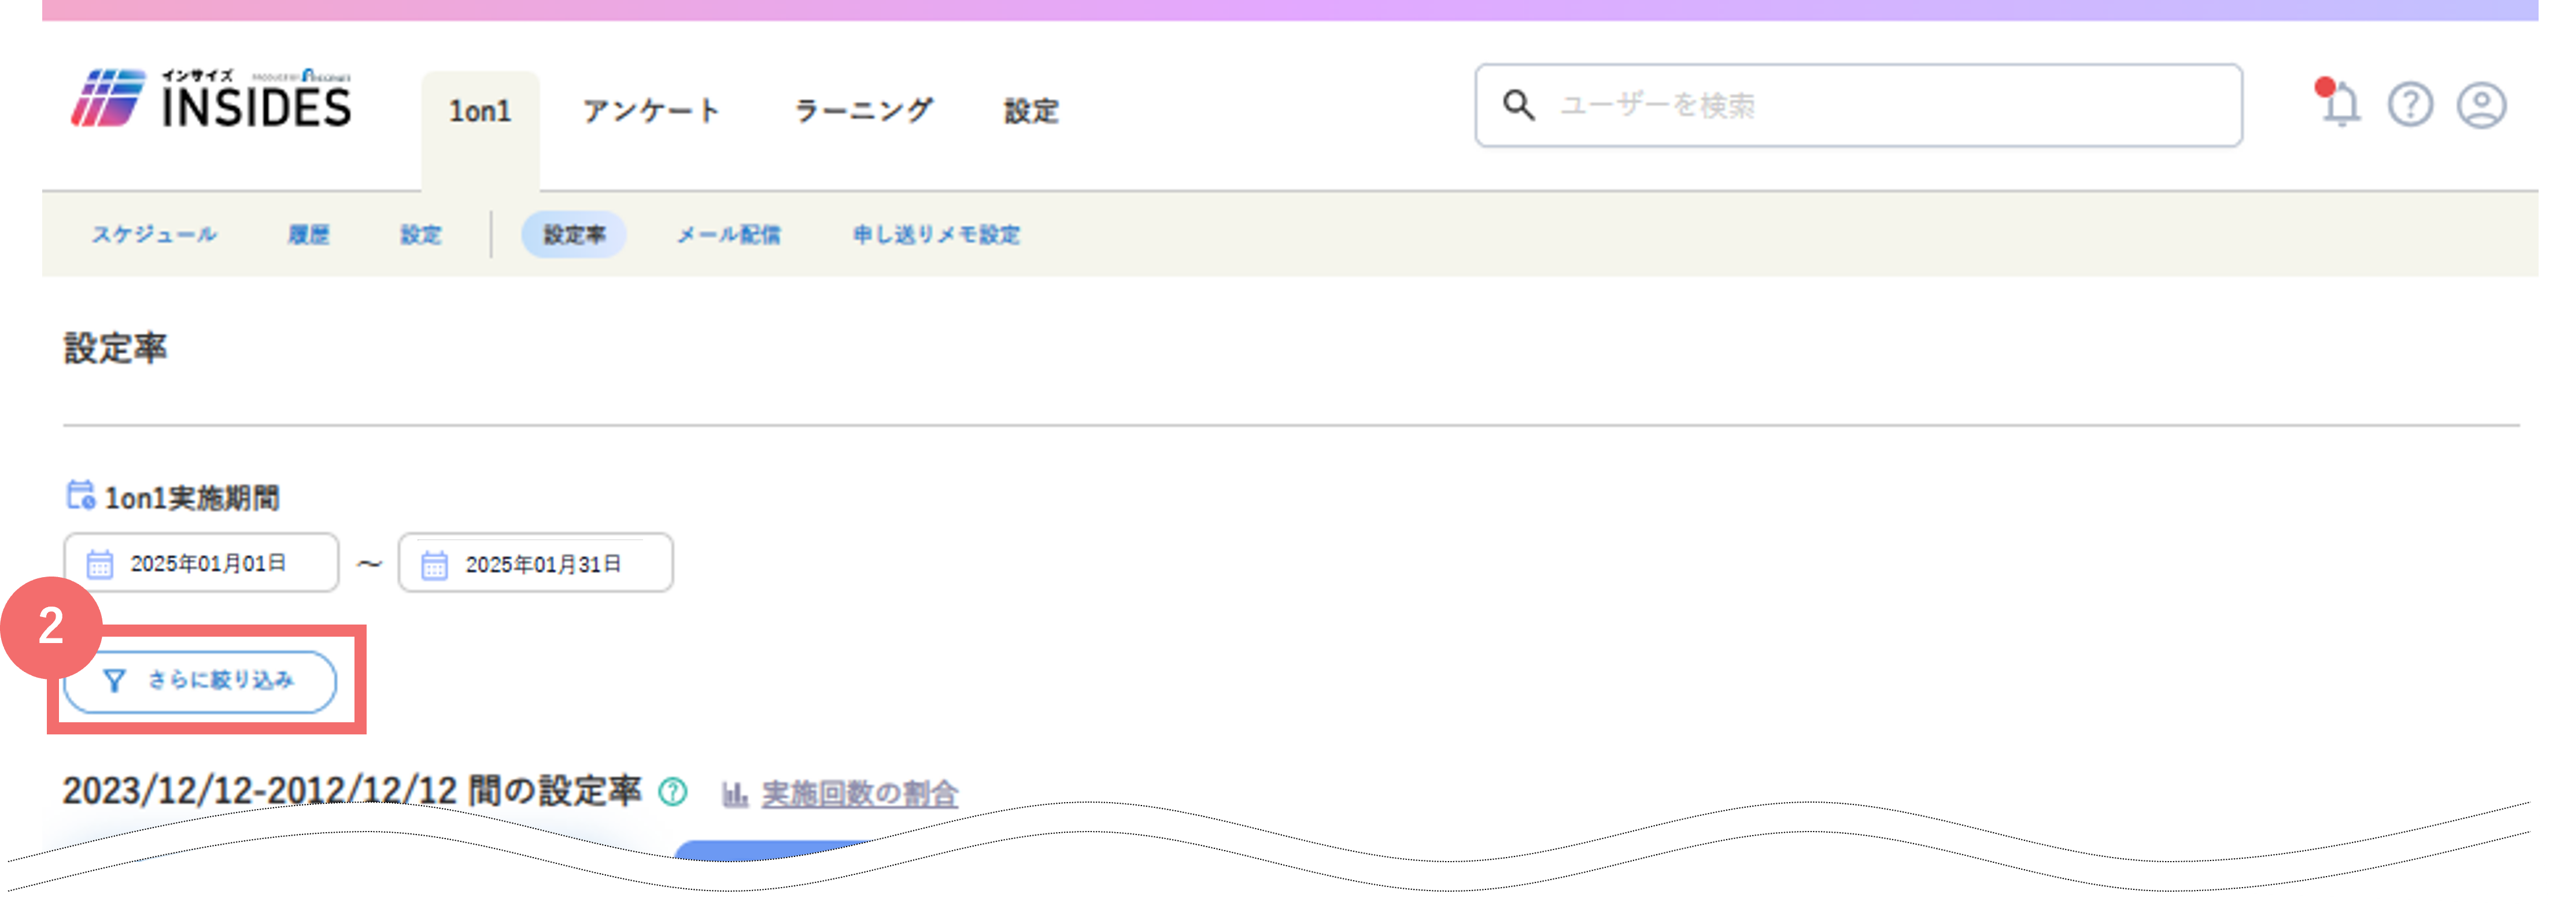Open the end date field 2025年01月31日
2549x905 pixels.
point(535,563)
